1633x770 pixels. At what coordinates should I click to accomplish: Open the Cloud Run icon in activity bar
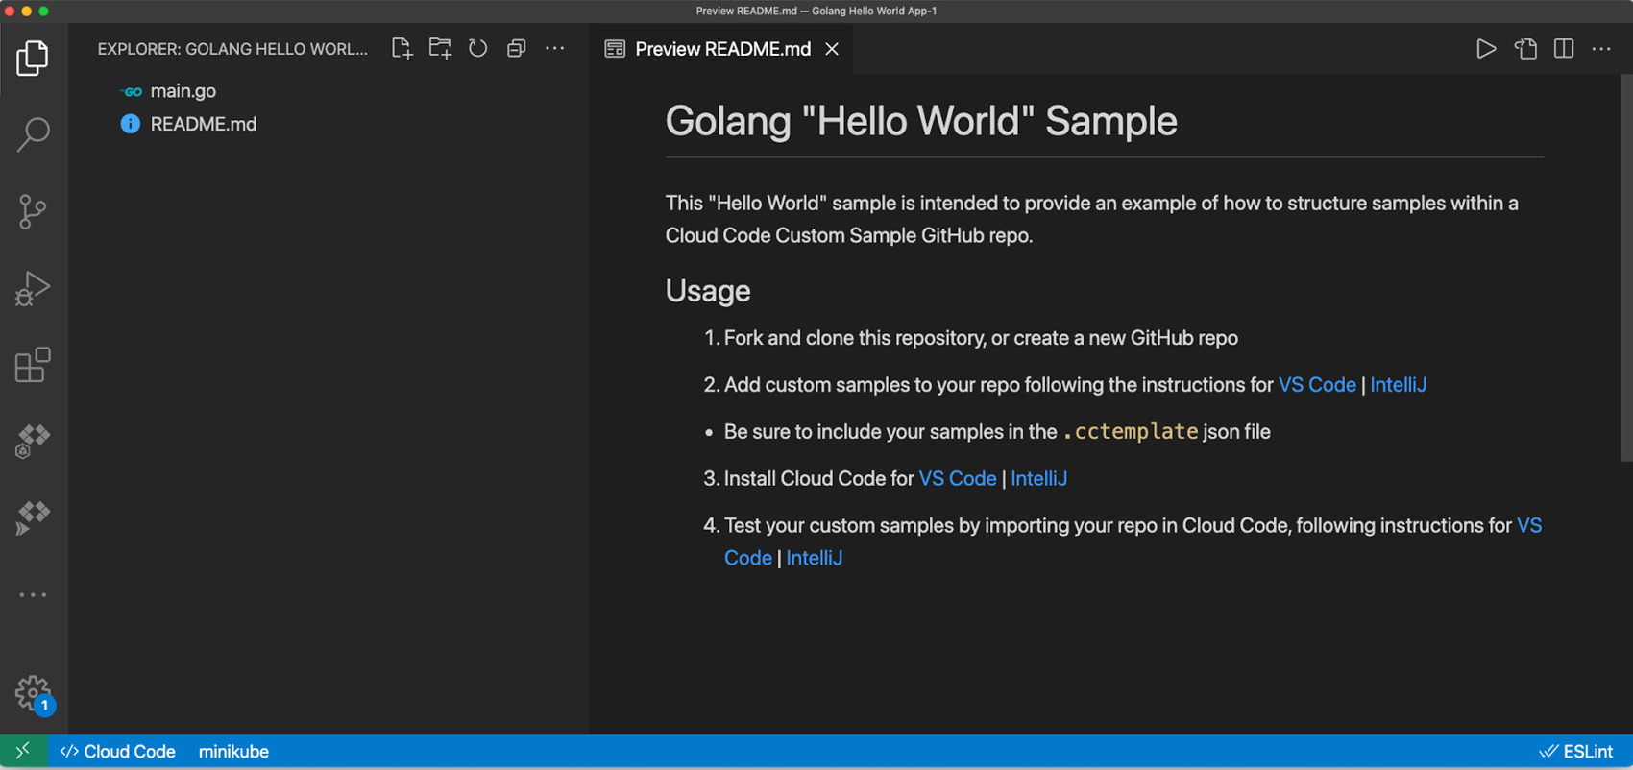pos(33,518)
